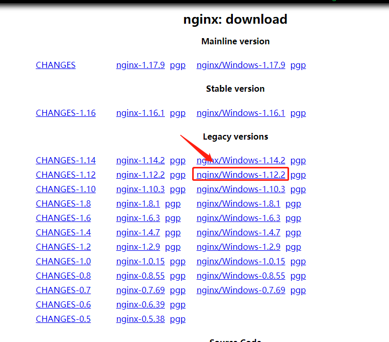The image size is (389, 342).
Task: Open pgp link beside nginx-1.16.1
Action: (178, 113)
